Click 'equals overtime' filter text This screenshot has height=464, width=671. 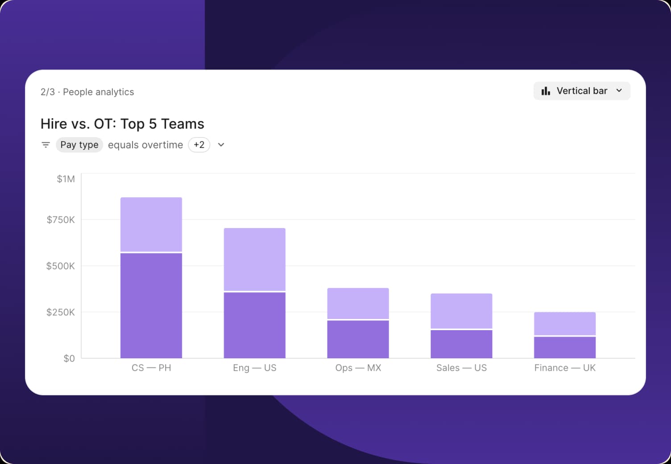tap(145, 145)
